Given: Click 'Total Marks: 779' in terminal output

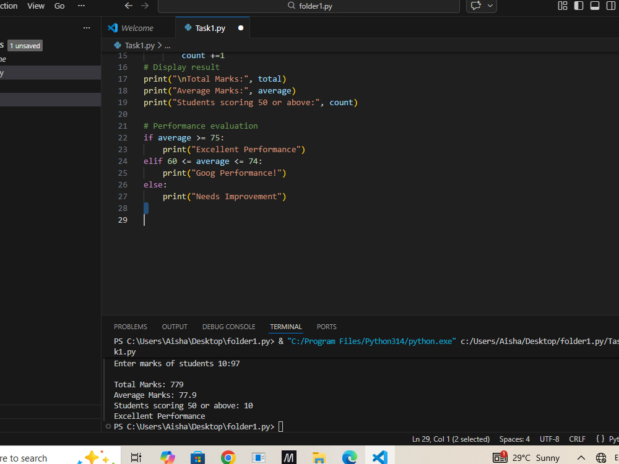Looking at the screenshot, I should point(149,384).
